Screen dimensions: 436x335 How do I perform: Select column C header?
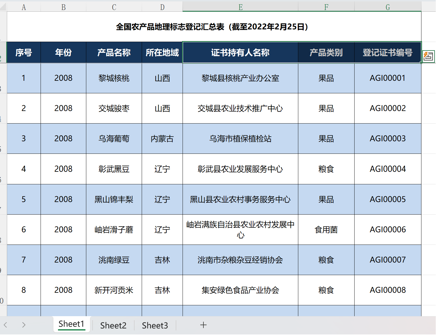(x=114, y=7)
